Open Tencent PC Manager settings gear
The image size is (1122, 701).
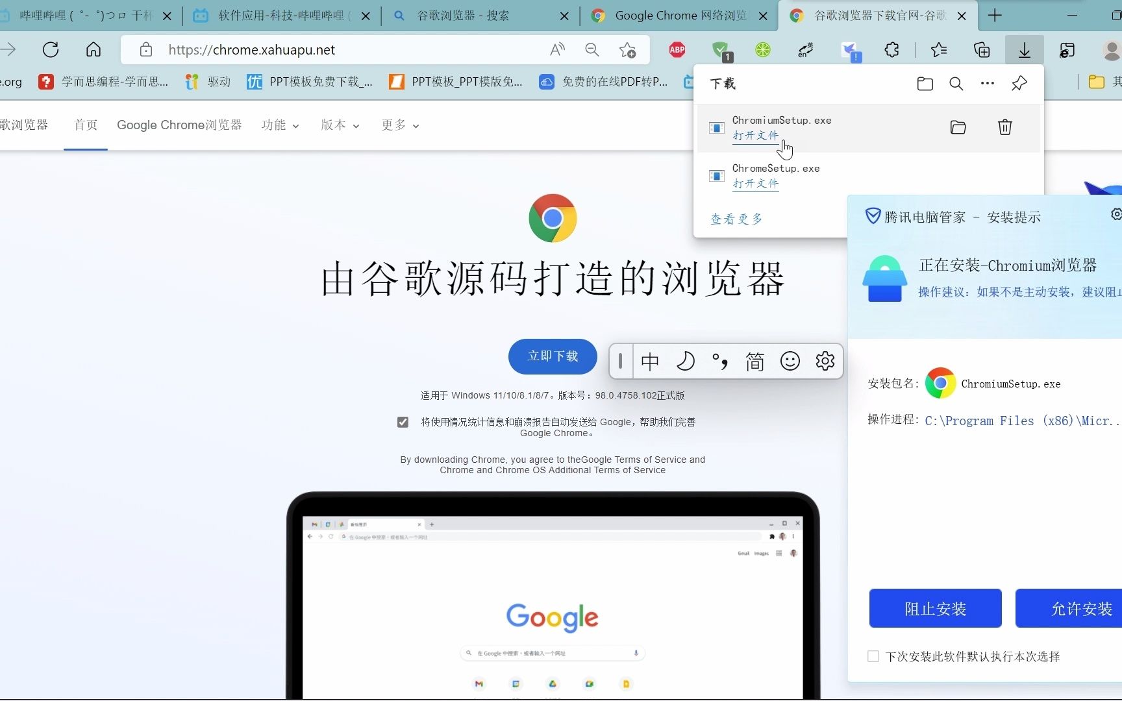(1116, 214)
